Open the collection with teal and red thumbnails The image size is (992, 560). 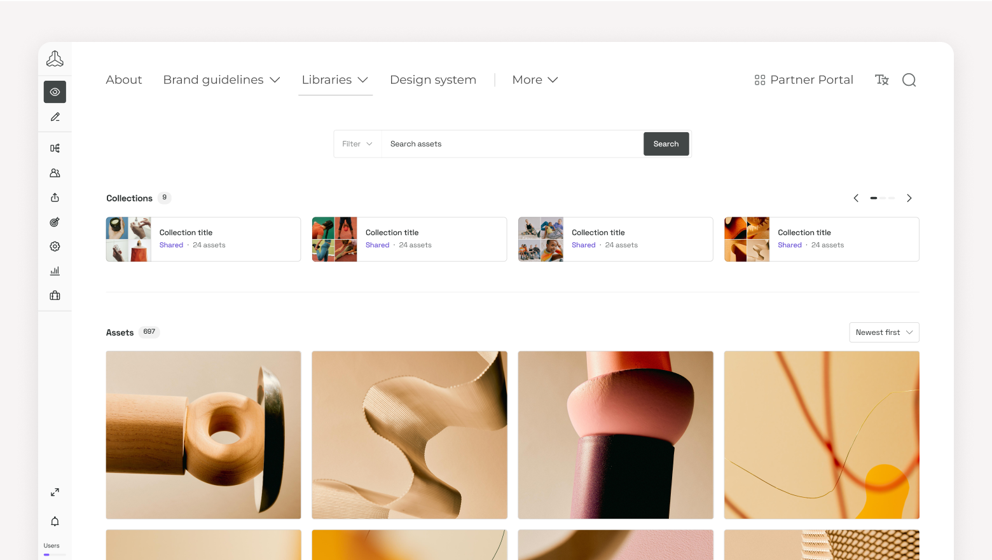(410, 239)
